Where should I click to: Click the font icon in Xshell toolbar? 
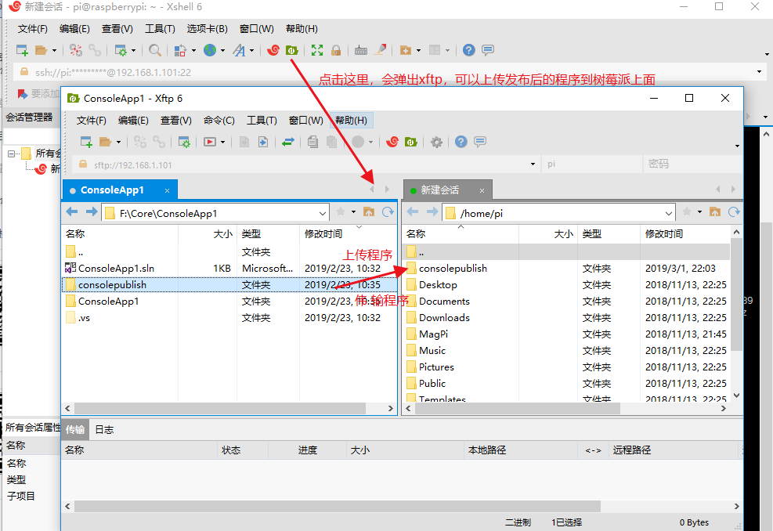pos(239,50)
